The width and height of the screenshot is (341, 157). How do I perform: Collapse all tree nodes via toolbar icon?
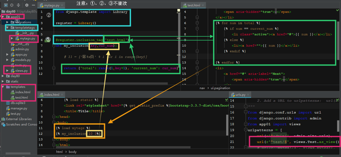point(18,5)
